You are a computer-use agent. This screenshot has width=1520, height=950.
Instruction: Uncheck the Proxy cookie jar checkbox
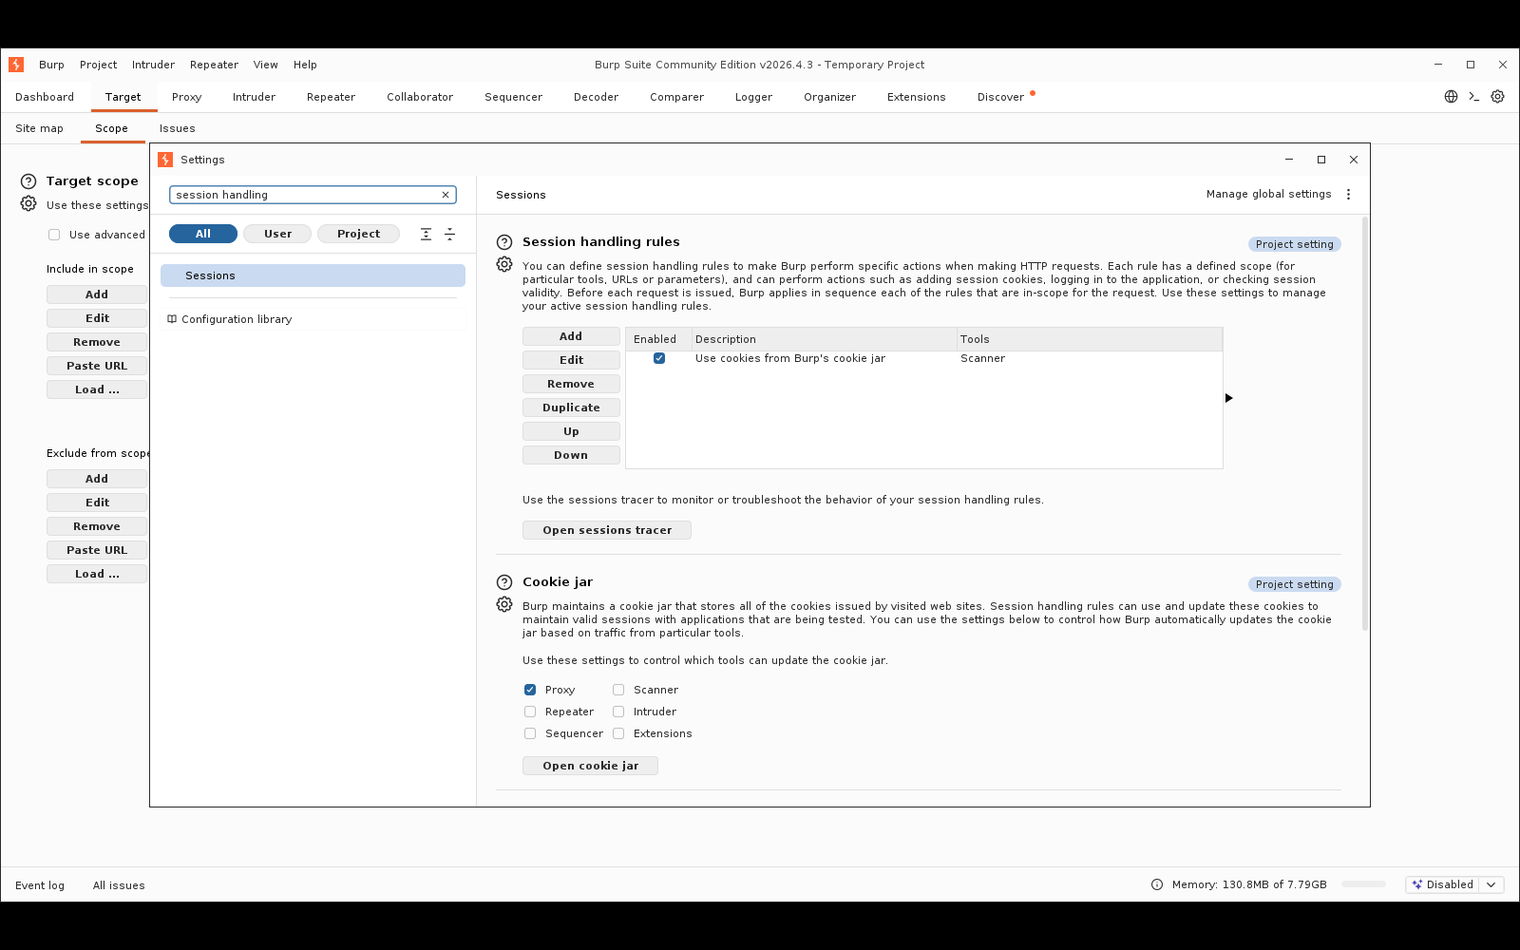tap(530, 690)
